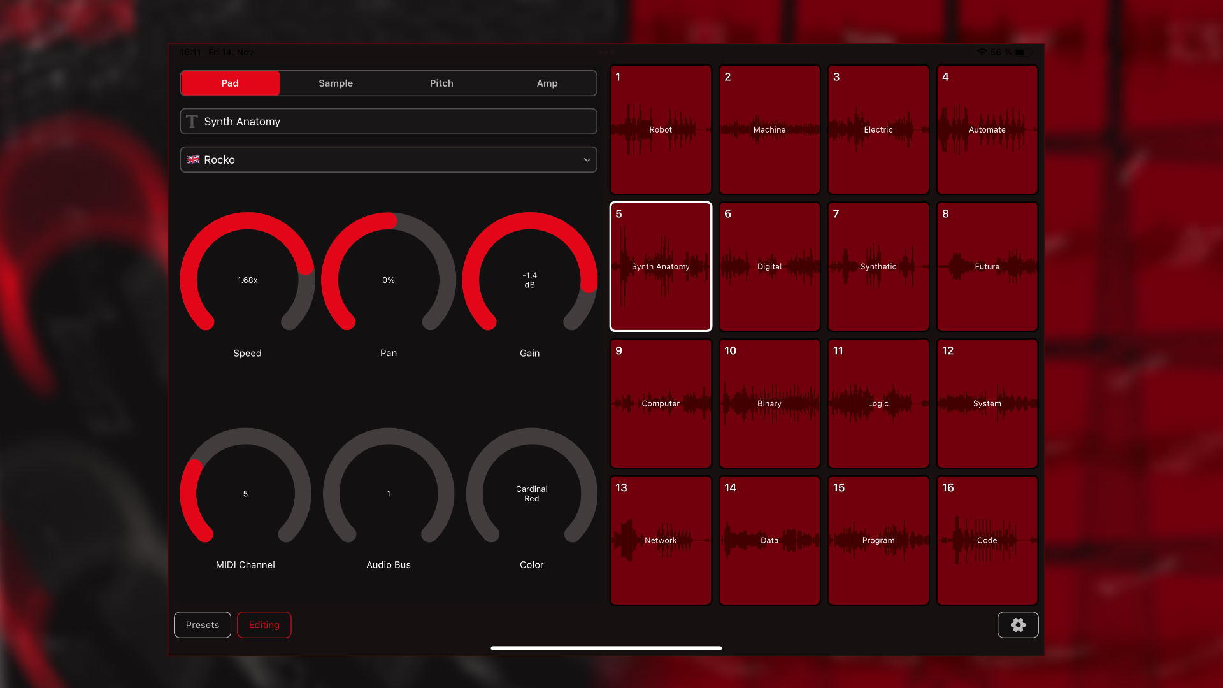This screenshot has height=688, width=1223.
Task: Select the highlighted Synth Anatomy pad 5
Action: (x=661, y=266)
